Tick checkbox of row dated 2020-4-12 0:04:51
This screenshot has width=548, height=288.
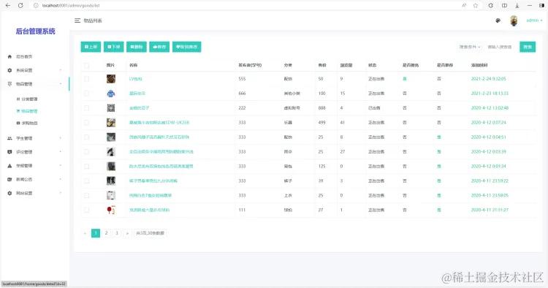87,137
